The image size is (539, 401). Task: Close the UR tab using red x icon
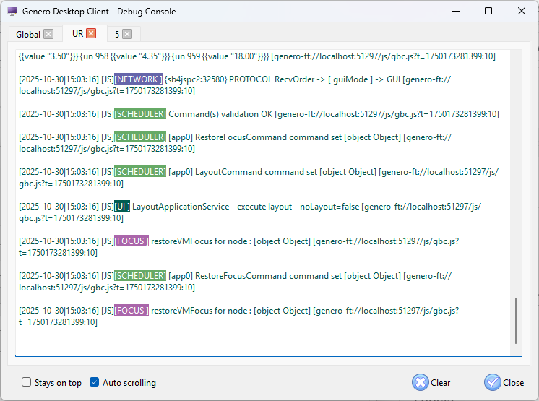tap(91, 33)
